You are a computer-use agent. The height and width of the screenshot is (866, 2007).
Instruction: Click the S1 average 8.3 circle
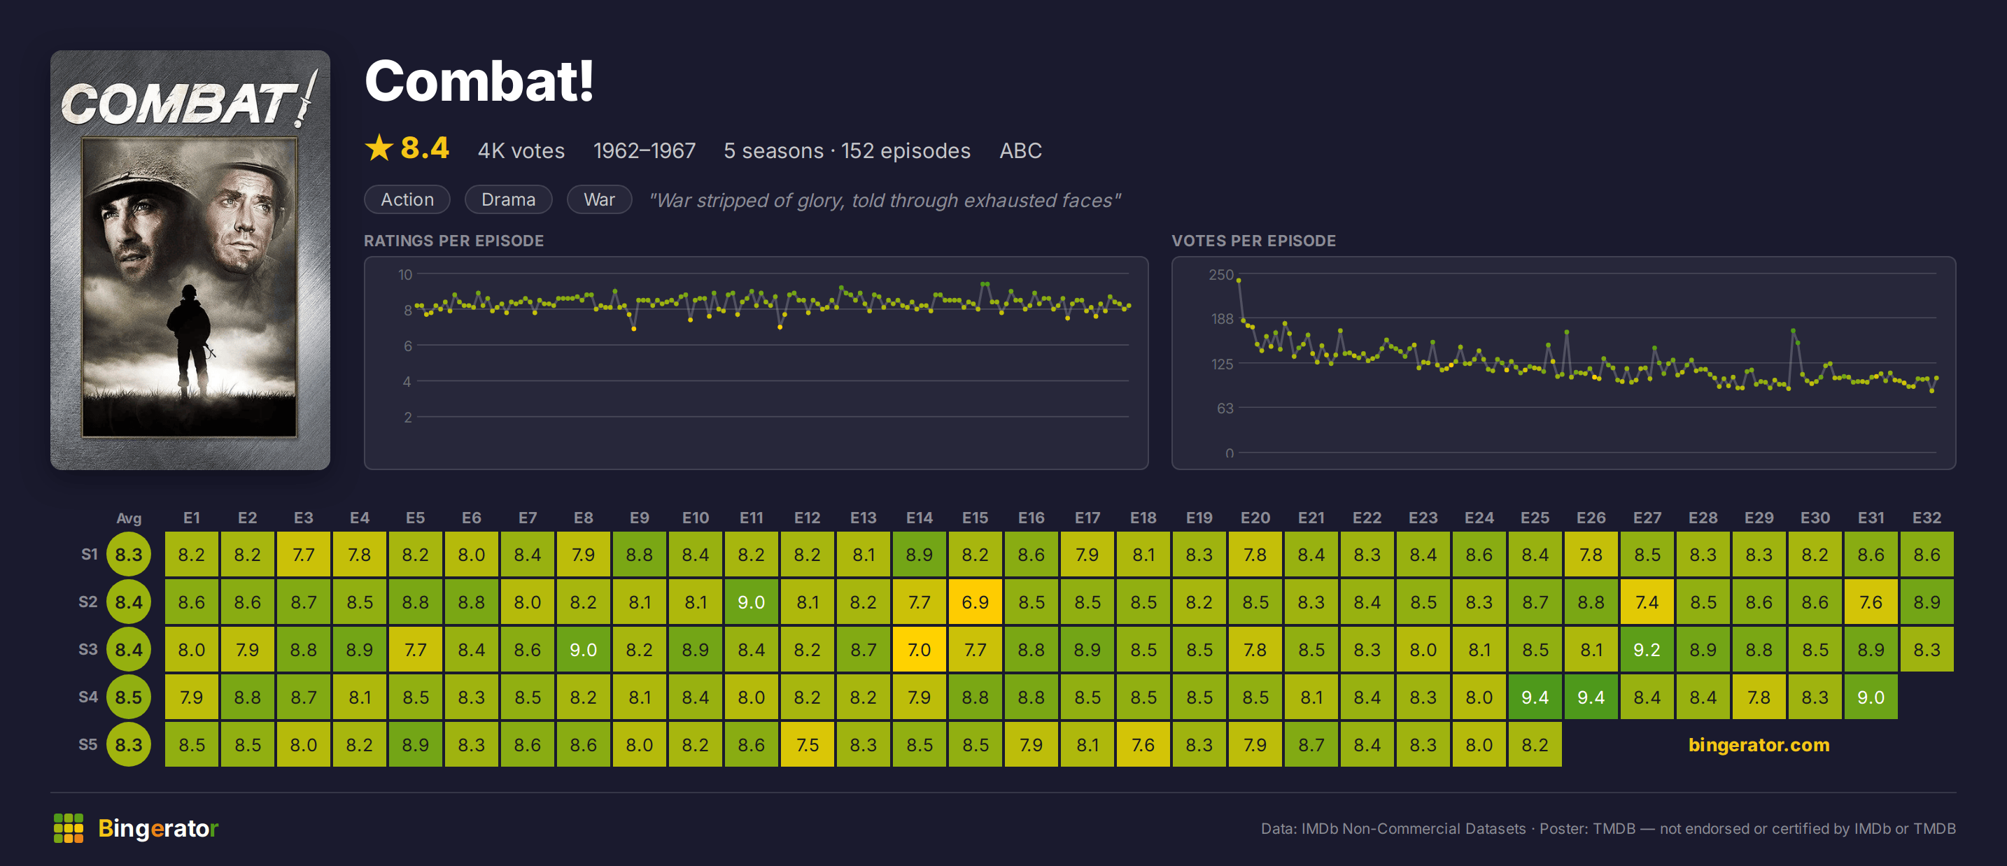click(x=129, y=555)
